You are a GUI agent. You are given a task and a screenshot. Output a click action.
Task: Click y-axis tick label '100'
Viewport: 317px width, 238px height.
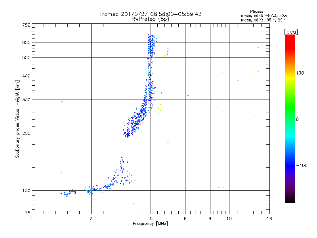tap(26, 191)
